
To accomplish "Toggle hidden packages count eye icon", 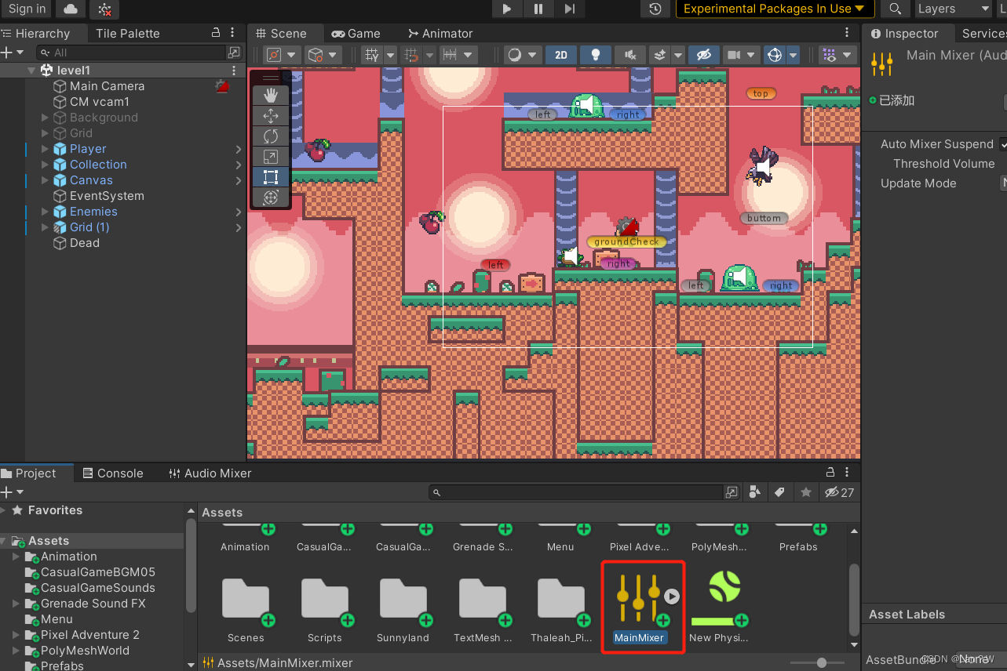I will pos(839,492).
